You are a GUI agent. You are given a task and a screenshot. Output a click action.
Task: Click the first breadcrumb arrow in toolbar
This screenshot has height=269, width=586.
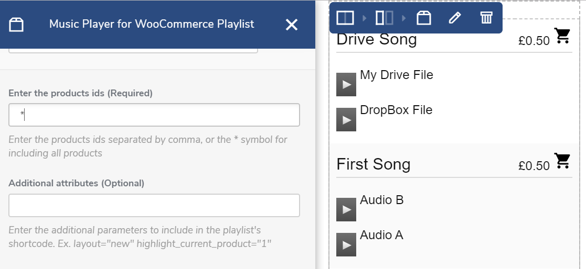tap(365, 17)
